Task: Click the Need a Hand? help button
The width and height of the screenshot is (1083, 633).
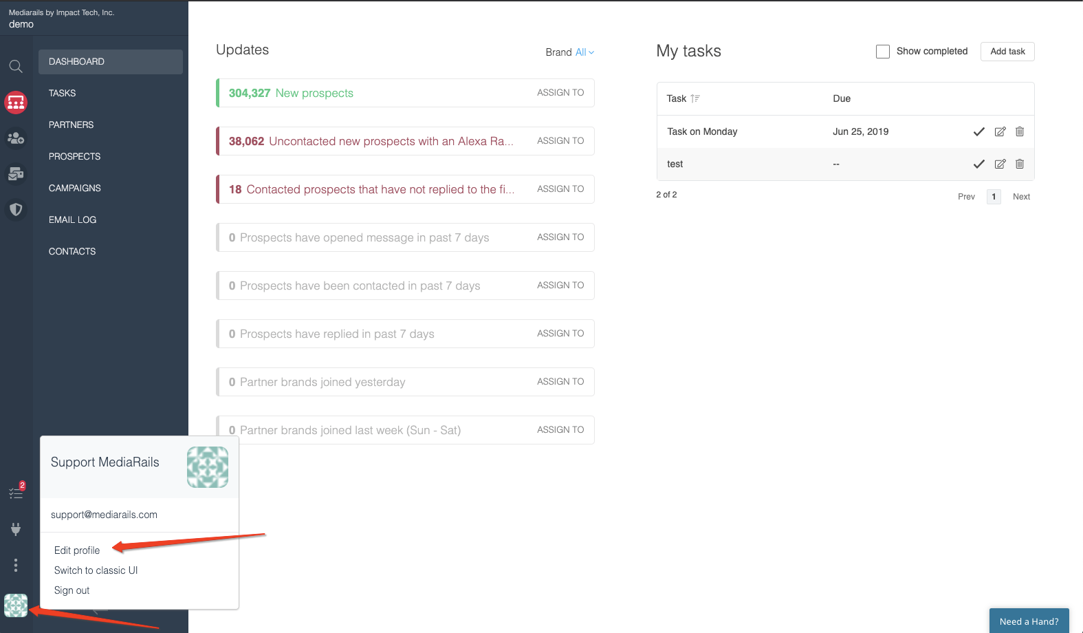Action: tap(1029, 621)
